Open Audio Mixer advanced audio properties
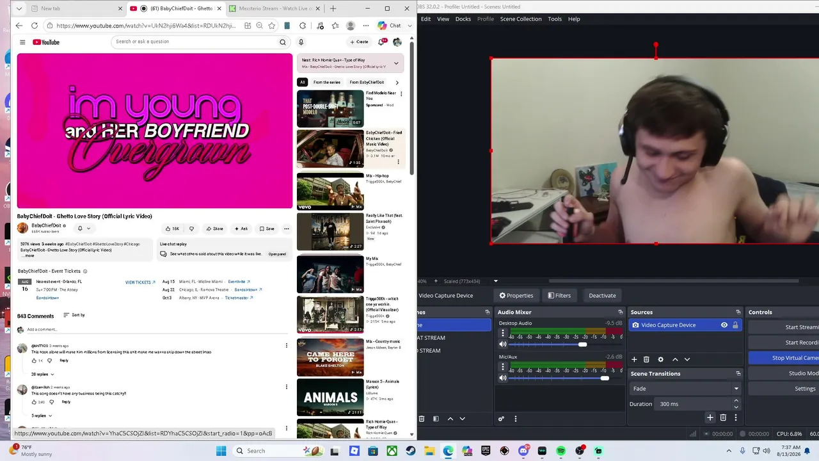Screen dimensions: 819x461 pos(501,419)
